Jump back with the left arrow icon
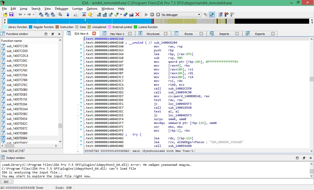 20,15
